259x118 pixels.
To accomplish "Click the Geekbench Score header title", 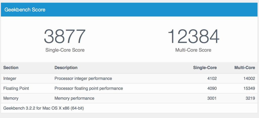I will click(x=25, y=10).
